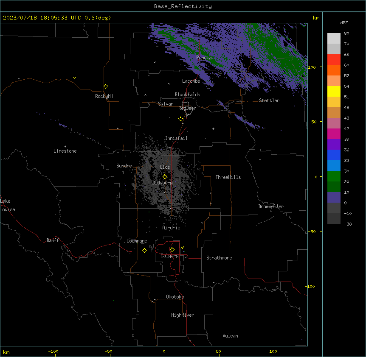Click the RockyMH label
Viewport: 366px width, 357px height.
tap(104, 96)
